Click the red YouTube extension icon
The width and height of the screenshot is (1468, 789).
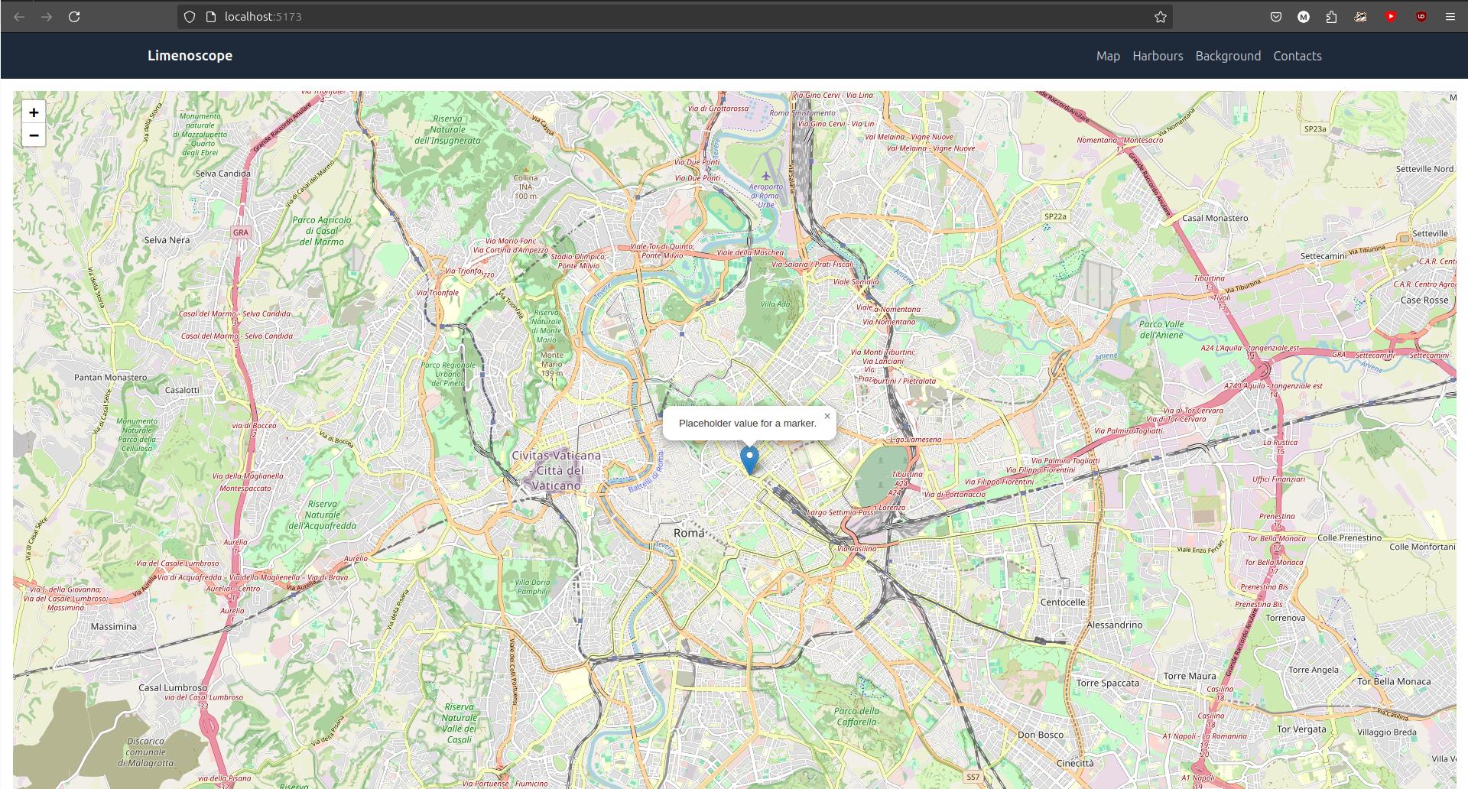(1391, 17)
